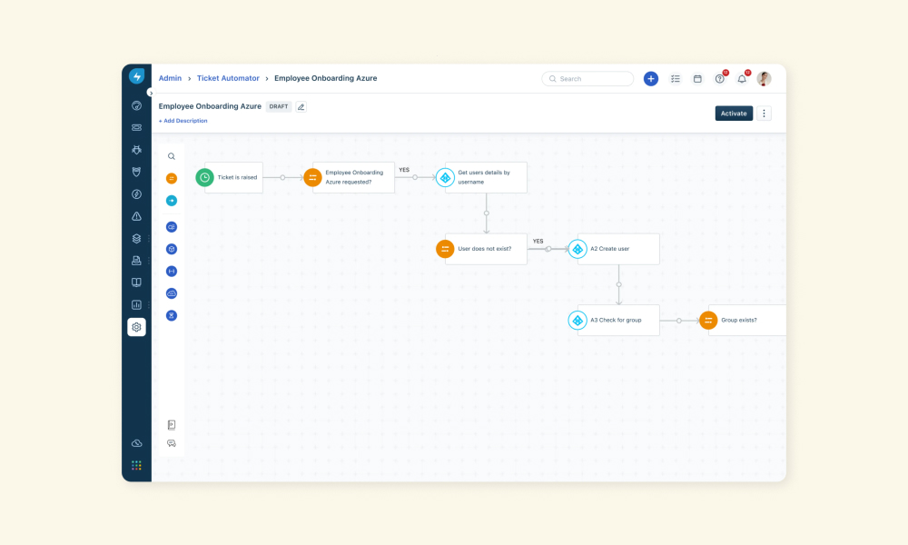This screenshot has width=908, height=545.
Task: Click Employee Onboarding Azure breadcrumb text
Action: 325,78
